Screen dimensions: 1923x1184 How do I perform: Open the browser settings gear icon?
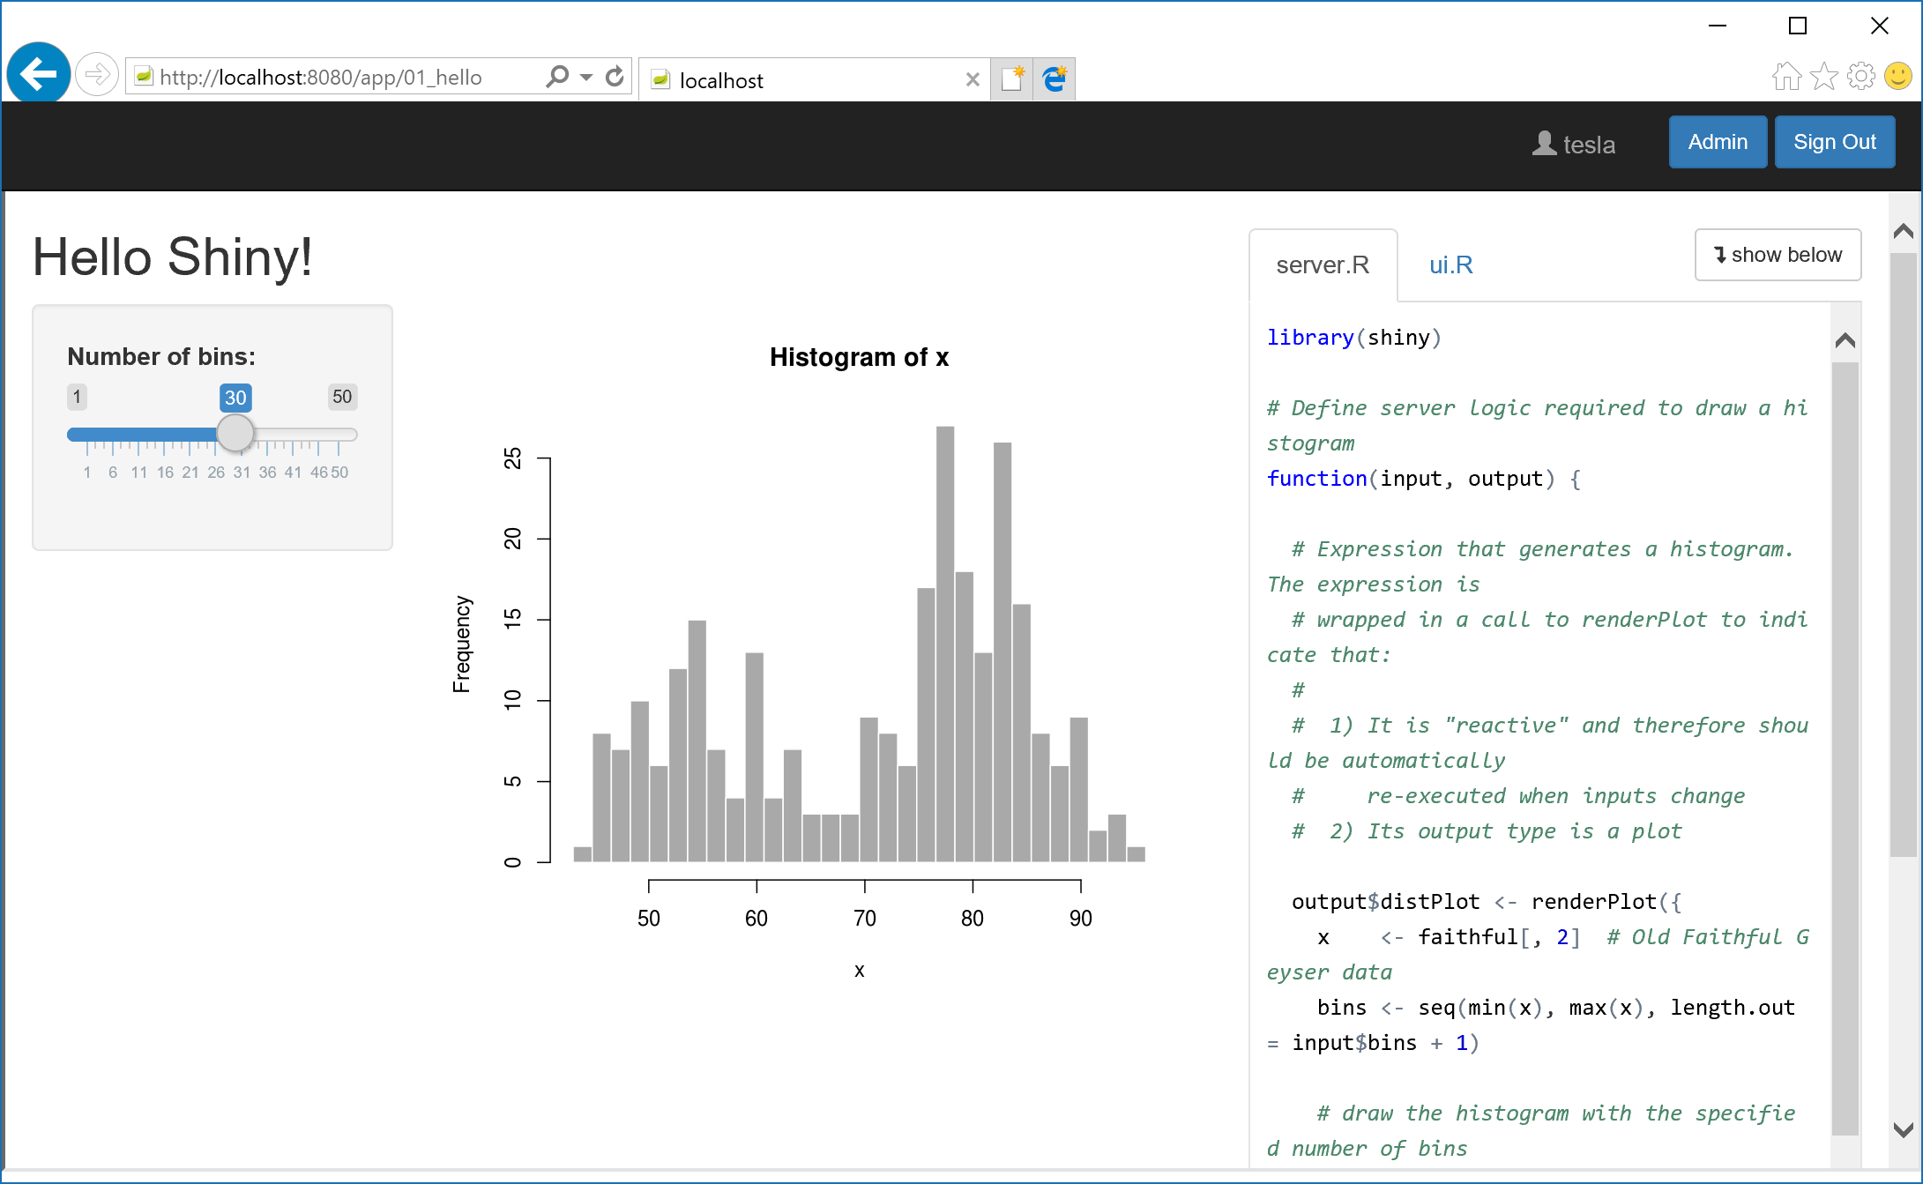pyautogui.click(x=1860, y=77)
